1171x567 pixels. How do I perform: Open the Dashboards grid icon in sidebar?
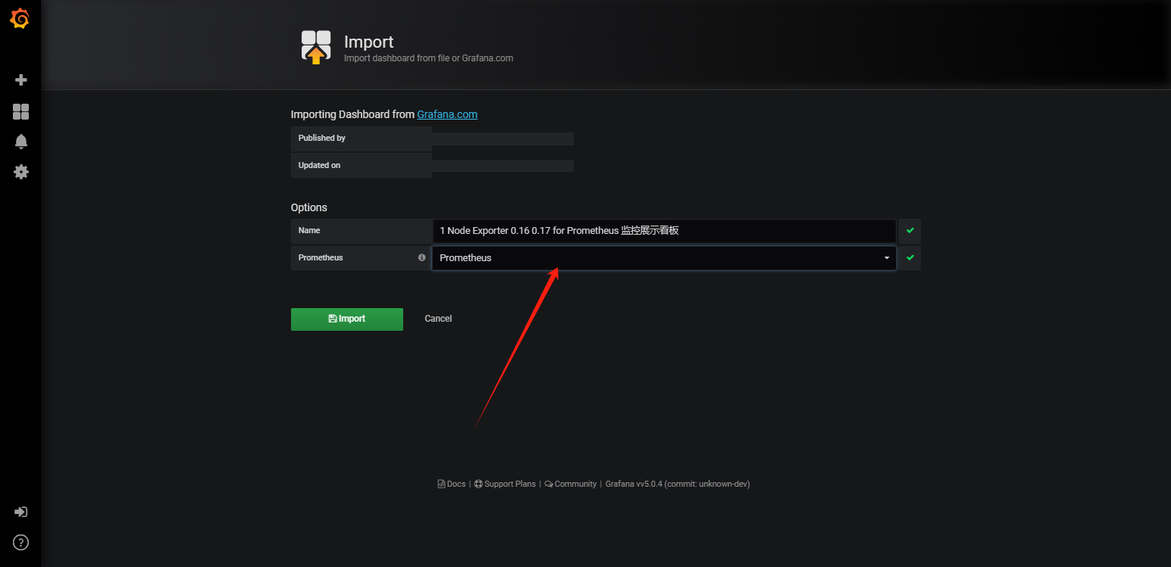click(21, 112)
